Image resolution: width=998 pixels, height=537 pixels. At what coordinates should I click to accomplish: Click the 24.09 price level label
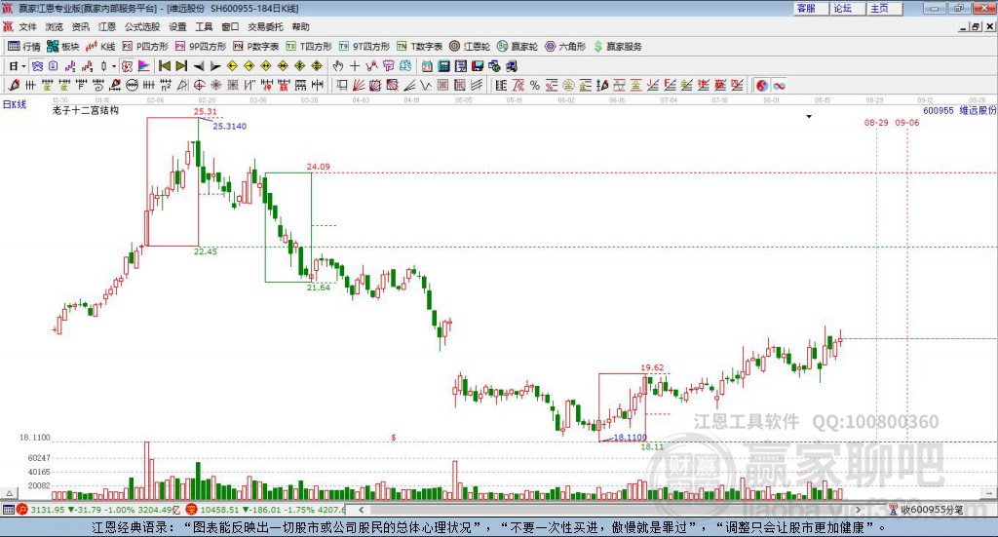point(319,167)
